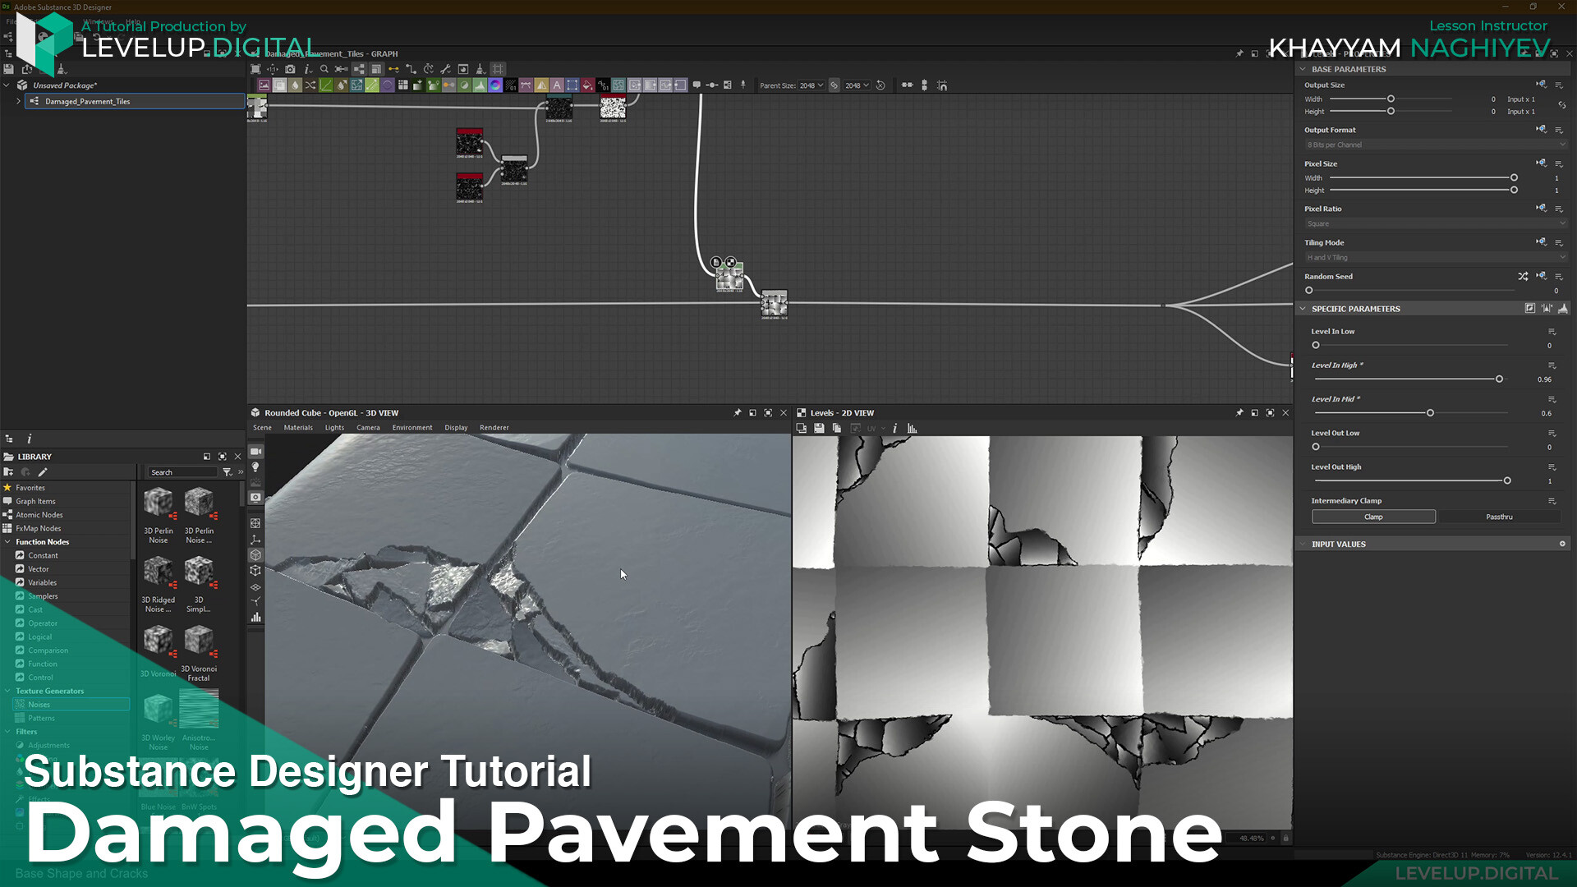Show image information in the 2D view
1577x887 pixels.
tap(894, 428)
